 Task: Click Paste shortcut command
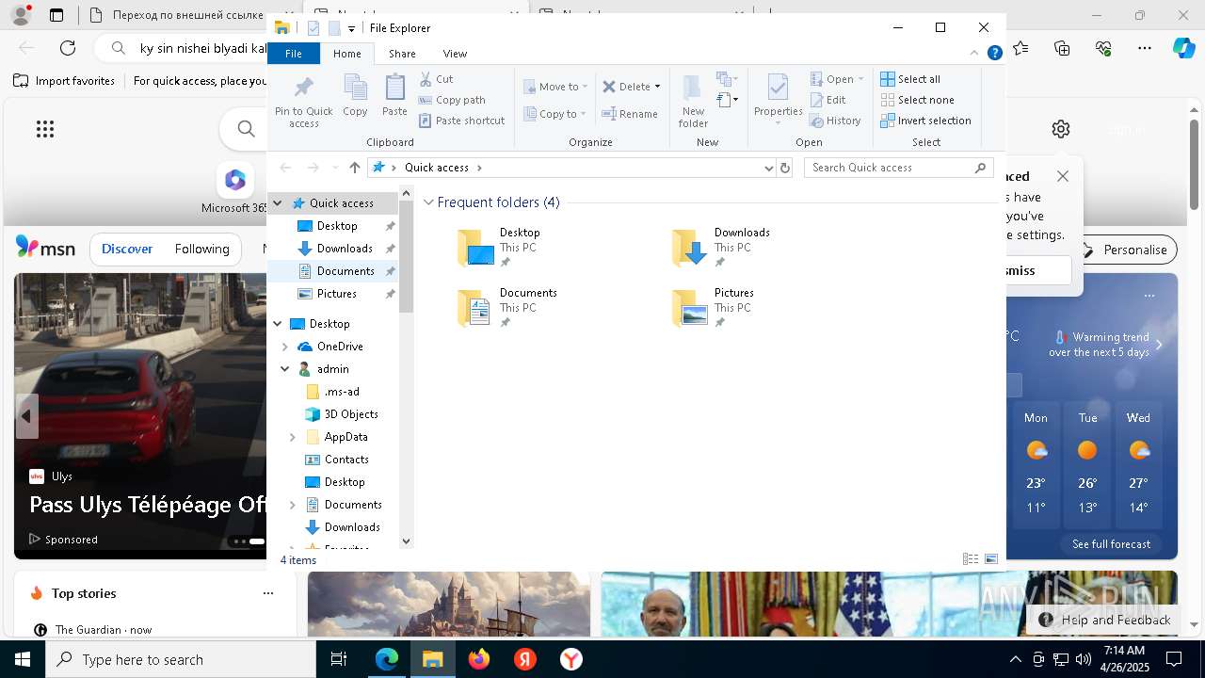(461, 121)
